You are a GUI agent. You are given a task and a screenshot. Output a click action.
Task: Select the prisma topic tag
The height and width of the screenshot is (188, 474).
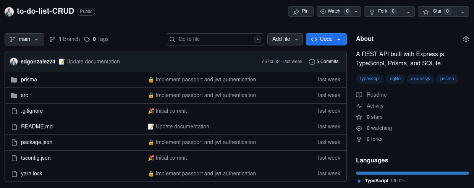[x=447, y=79]
